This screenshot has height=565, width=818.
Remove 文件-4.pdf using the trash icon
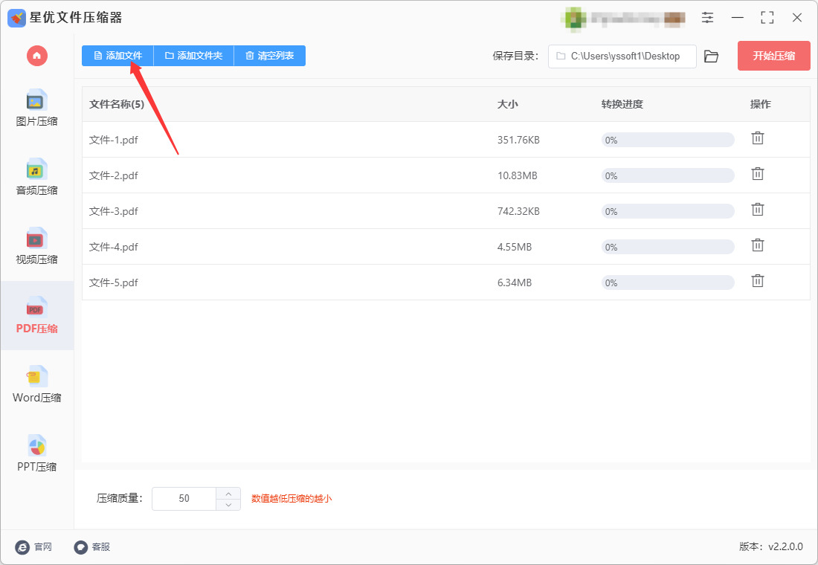pyautogui.click(x=758, y=245)
